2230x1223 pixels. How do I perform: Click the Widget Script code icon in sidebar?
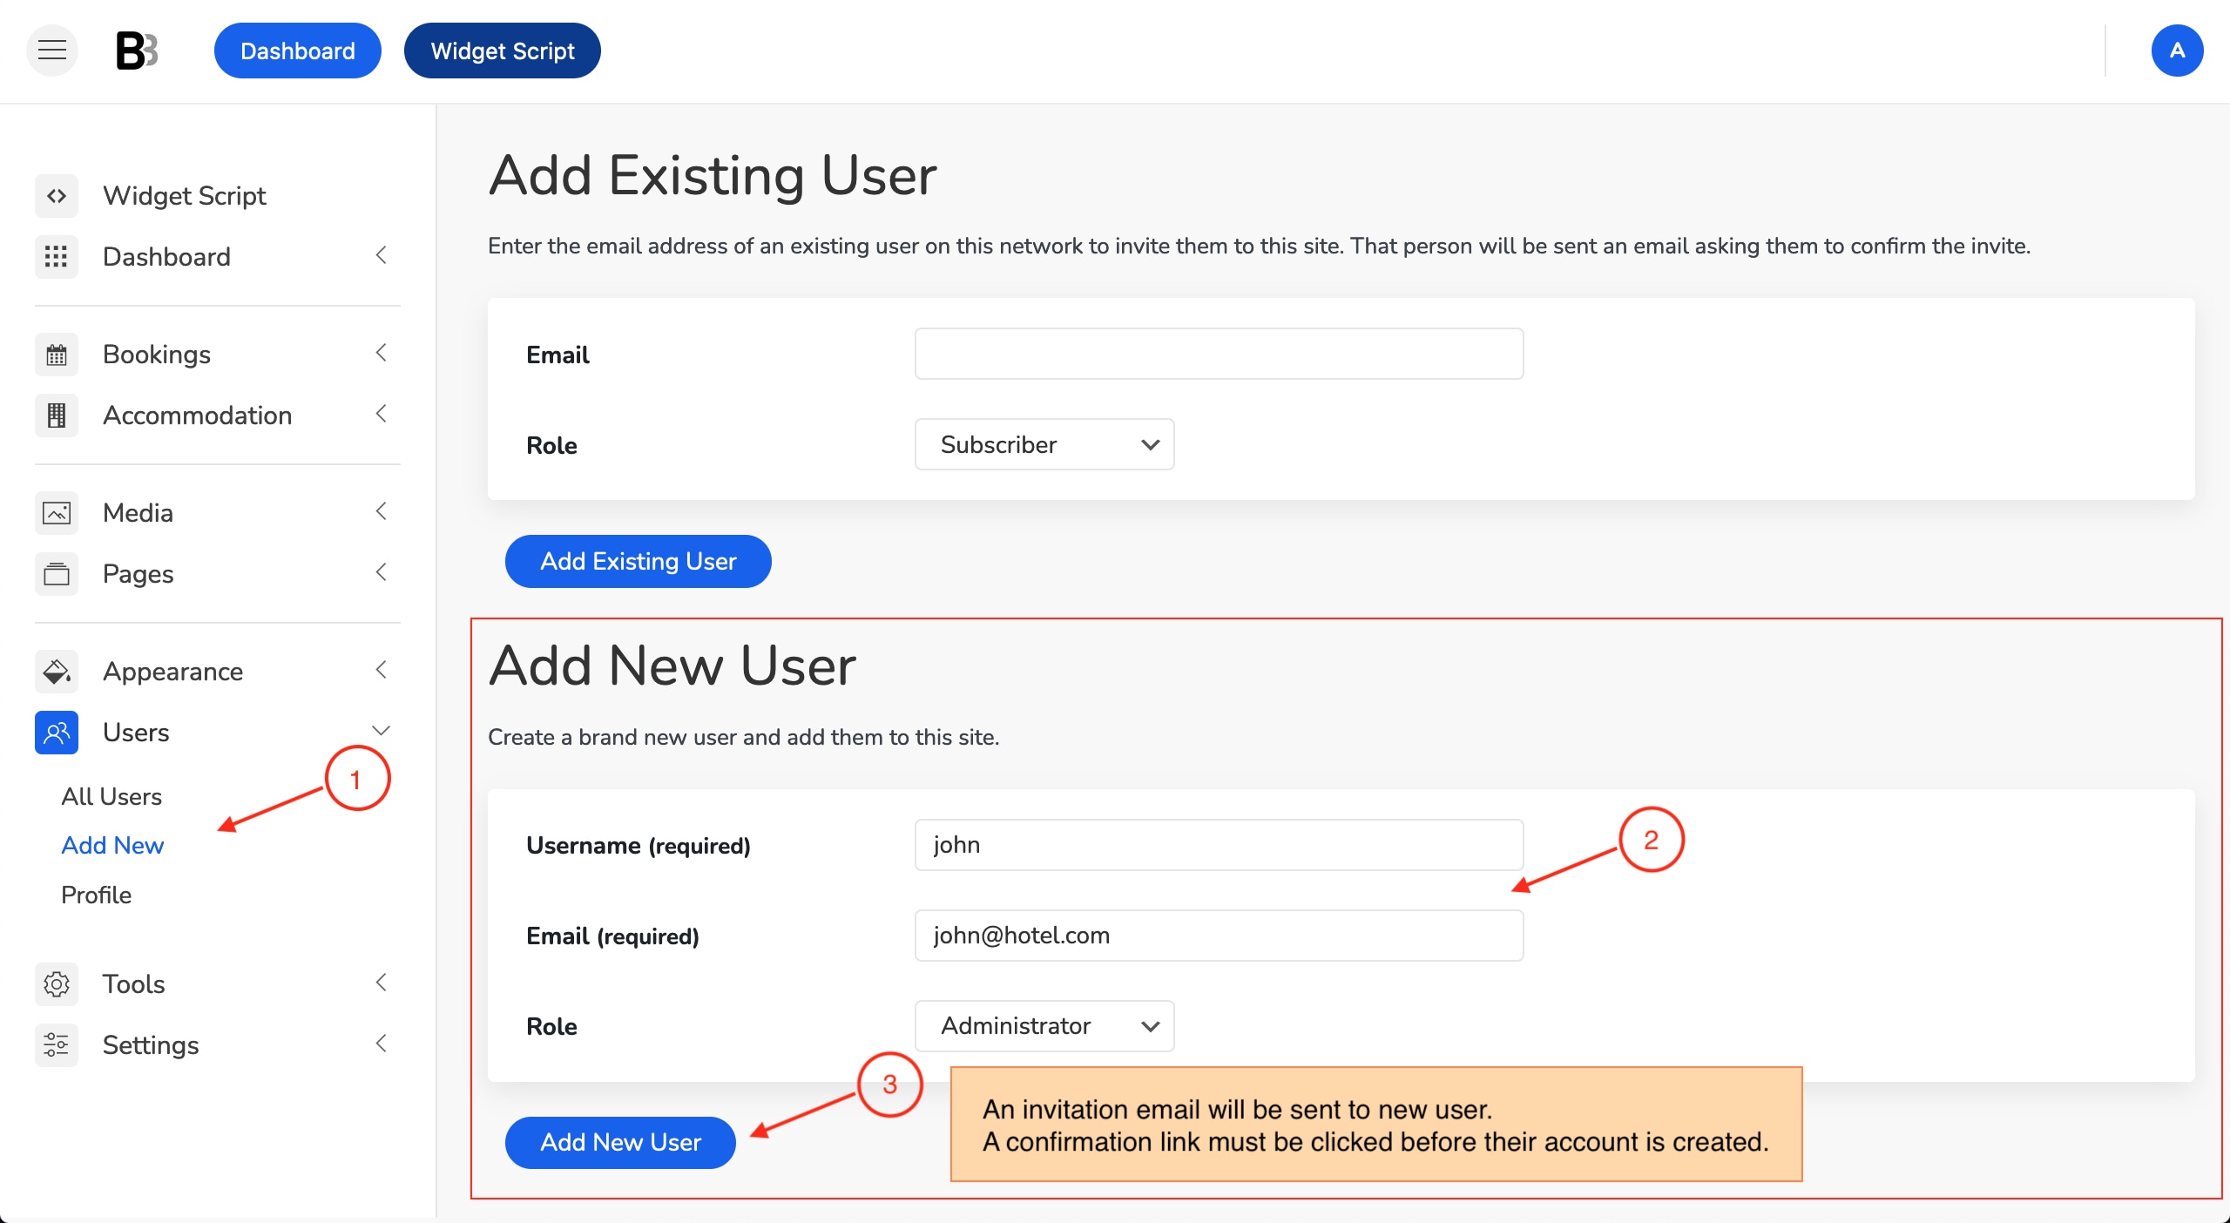point(57,196)
